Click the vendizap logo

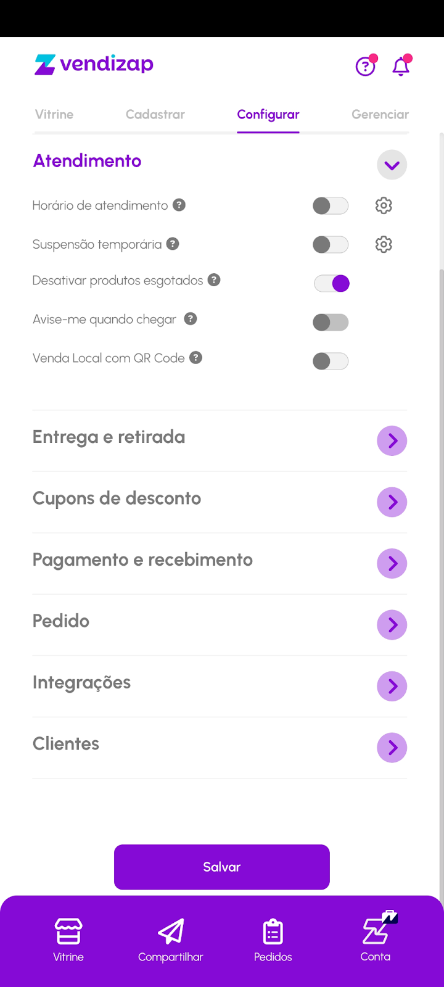pyautogui.click(x=94, y=64)
